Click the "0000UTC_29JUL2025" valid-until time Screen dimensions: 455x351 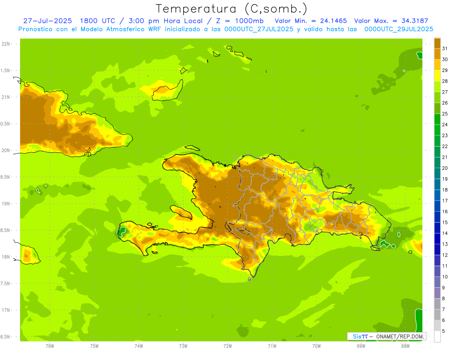point(399,29)
